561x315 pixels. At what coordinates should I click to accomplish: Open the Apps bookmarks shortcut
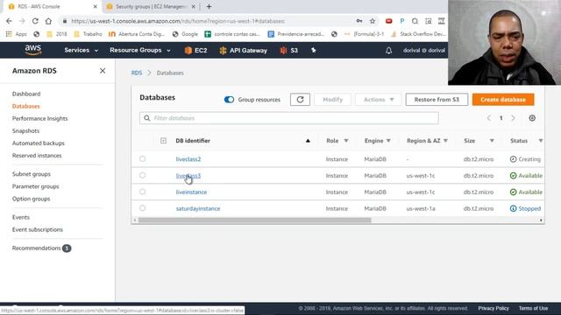16,34
